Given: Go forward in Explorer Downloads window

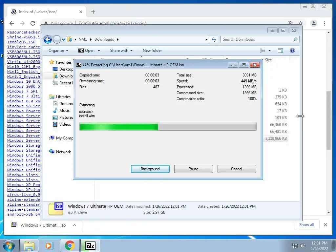Looking at the screenshot, I should tap(57, 39).
